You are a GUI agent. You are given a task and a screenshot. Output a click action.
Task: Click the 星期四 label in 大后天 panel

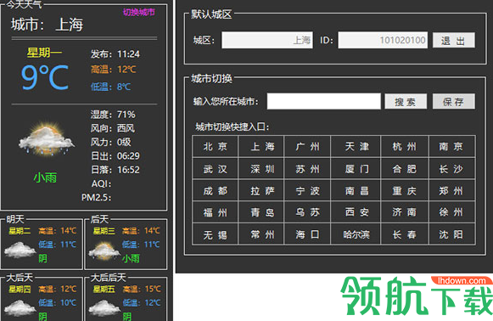point(20,289)
